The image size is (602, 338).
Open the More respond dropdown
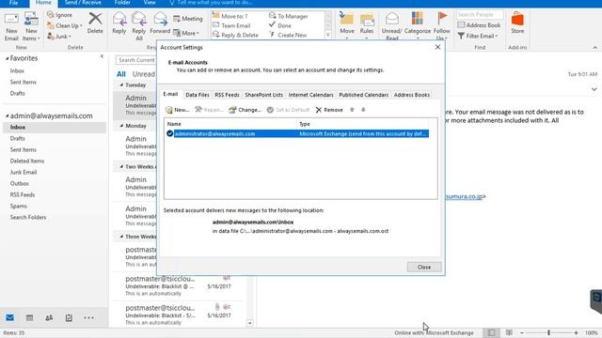click(186, 34)
